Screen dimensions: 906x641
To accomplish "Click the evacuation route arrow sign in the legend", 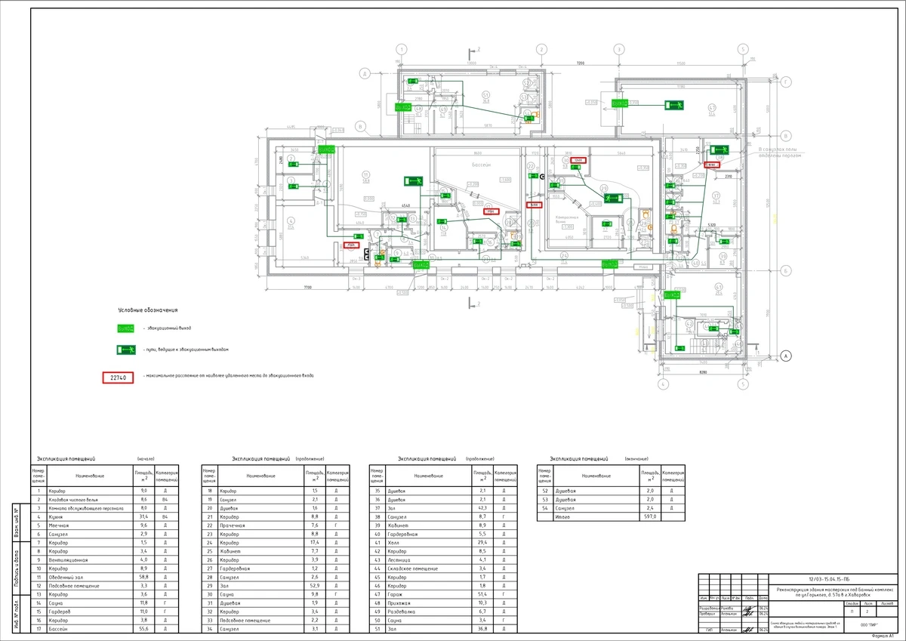I will coord(125,350).
